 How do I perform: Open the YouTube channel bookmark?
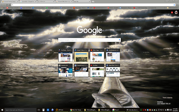tap(100, 8)
